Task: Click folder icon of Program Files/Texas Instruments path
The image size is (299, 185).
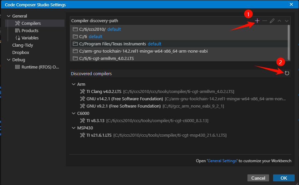Action: (75, 44)
